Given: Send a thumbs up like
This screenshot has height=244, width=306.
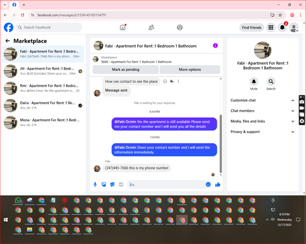Looking at the screenshot, I should click(x=218, y=184).
